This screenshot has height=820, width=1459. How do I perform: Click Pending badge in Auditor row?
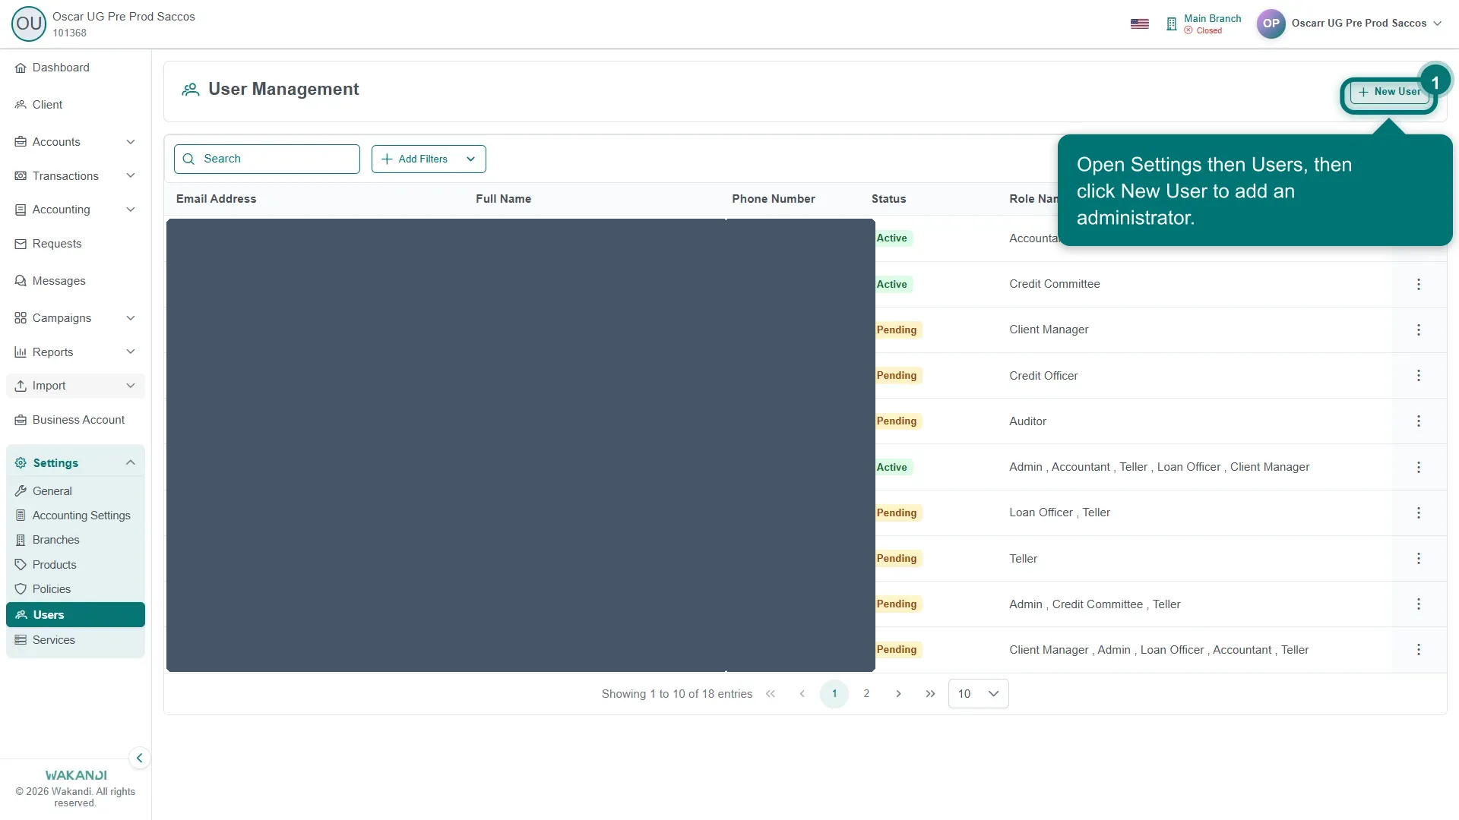coord(897,421)
